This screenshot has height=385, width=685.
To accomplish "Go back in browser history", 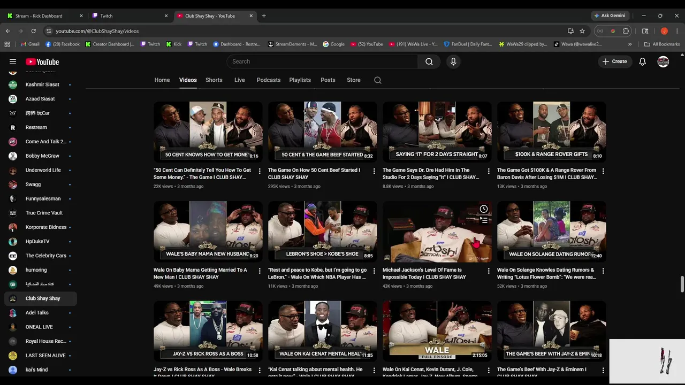I will 7,31.
